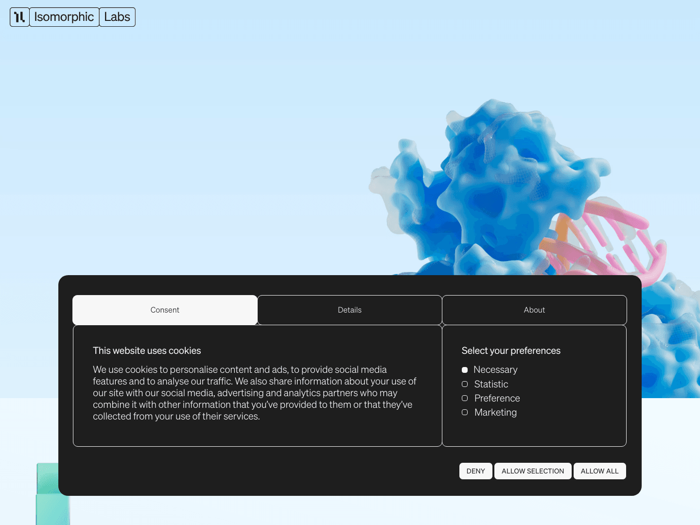700x525 pixels.
Task: Click the "Labs" wordmark in the header
Action: 117,17
